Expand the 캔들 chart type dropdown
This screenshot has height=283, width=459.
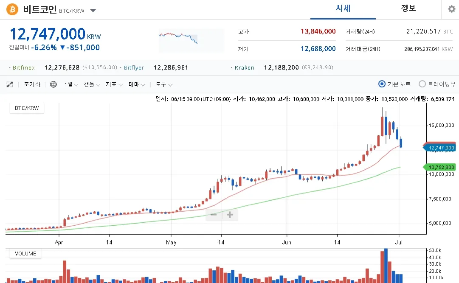point(91,84)
